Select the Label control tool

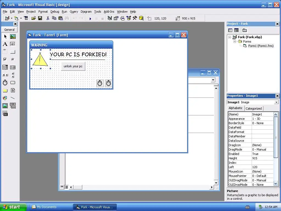click(x=5, y=44)
